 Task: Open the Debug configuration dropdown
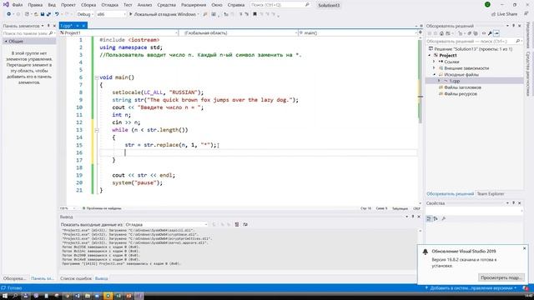(x=84, y=14)
